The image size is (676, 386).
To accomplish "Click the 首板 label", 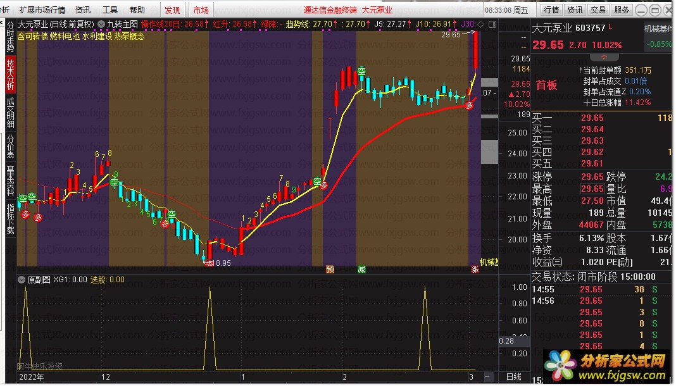I will (x=546, y=85).
